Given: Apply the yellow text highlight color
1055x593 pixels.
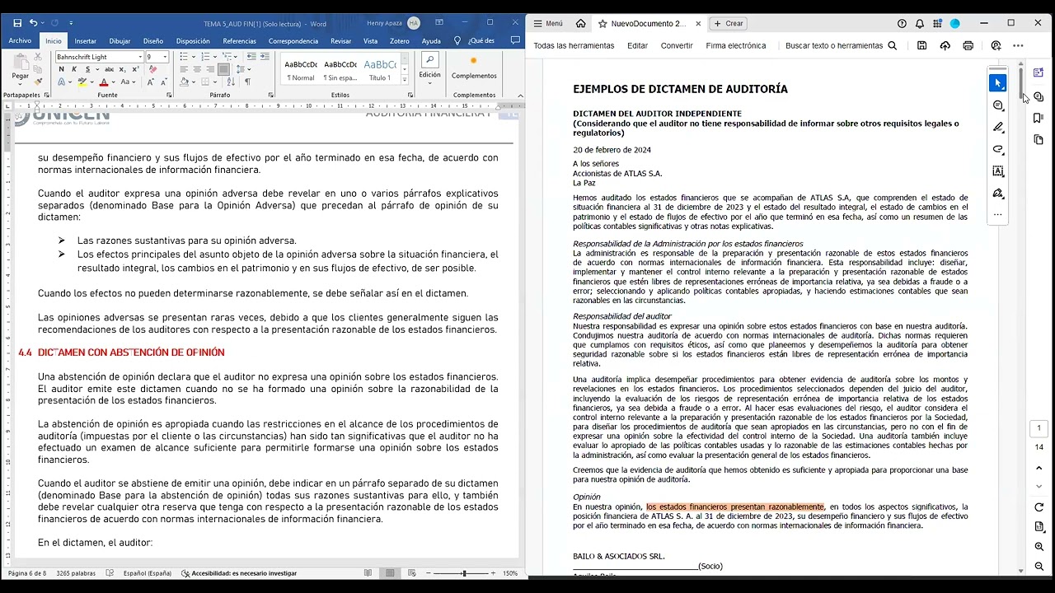Looking at the screenshot, I should click(82, 82).
